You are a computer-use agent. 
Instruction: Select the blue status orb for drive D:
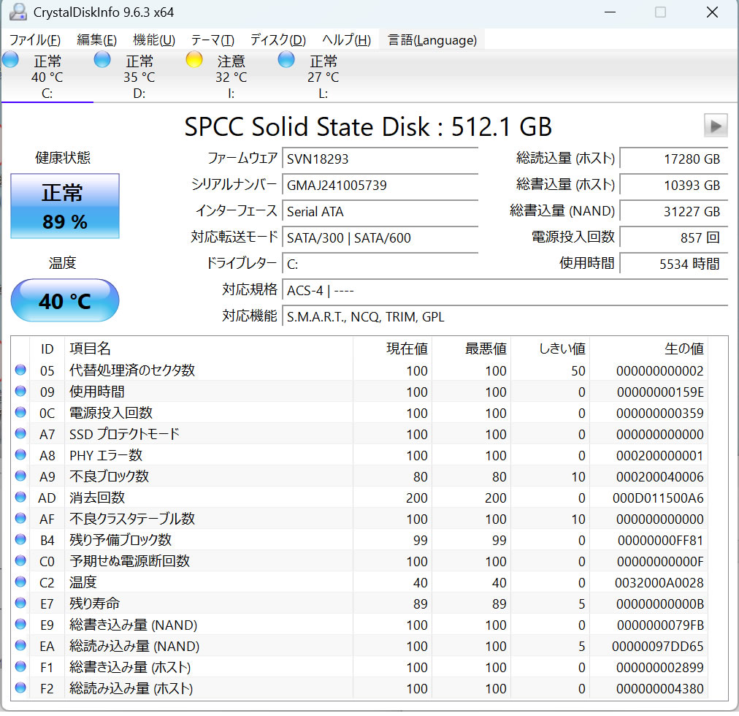click(x=102, y=60)
